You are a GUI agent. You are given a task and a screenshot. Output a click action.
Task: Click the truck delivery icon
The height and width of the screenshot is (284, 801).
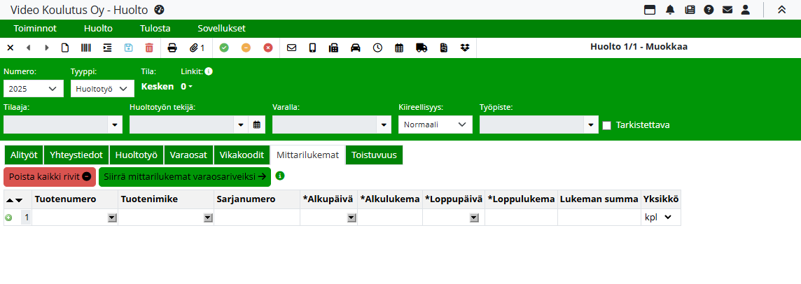(x=422, y=48)
